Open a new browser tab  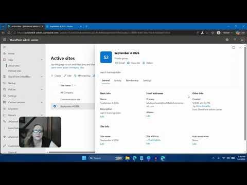pos(86,26)
